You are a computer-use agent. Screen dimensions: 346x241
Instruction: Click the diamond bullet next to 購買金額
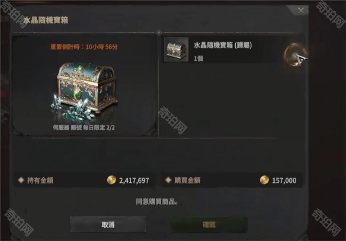tap(168, 180)
